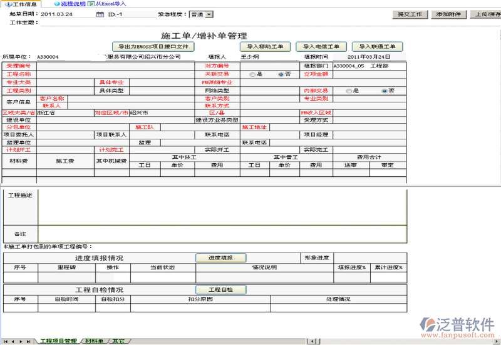Click the 添加附件 button

[448, 14]
